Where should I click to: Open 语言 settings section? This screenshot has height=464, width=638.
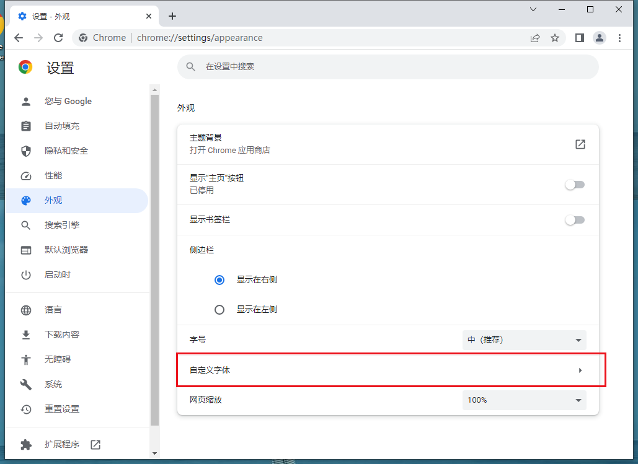coord(78,310)
